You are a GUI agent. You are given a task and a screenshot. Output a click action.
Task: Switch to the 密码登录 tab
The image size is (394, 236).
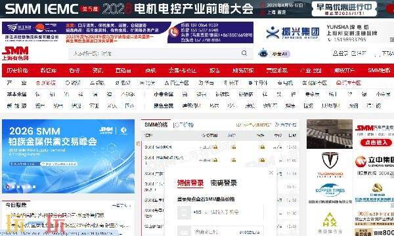[223, 183]
